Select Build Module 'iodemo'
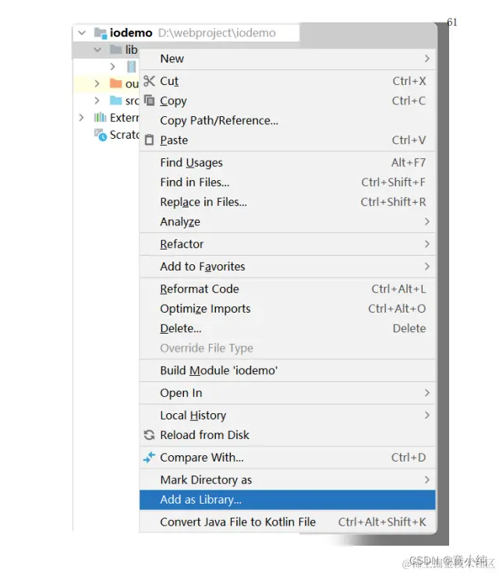Viewport: 499px width, 573px height. [288, 370]
